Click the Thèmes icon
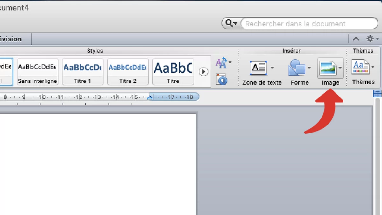Viewport: 382px width, 215px height. 360,67
